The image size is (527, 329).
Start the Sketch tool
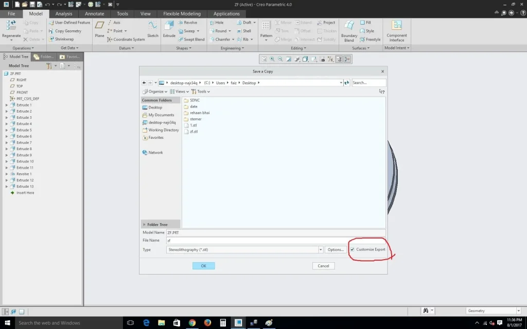tap(152, 29)
